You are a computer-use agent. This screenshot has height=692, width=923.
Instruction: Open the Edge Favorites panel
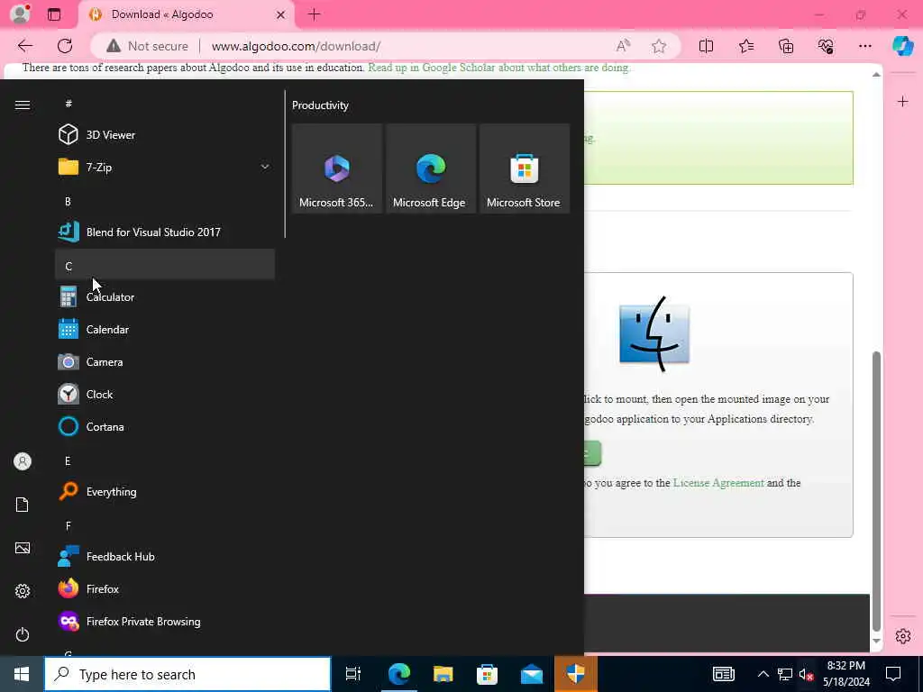click(x=745, y=46)
